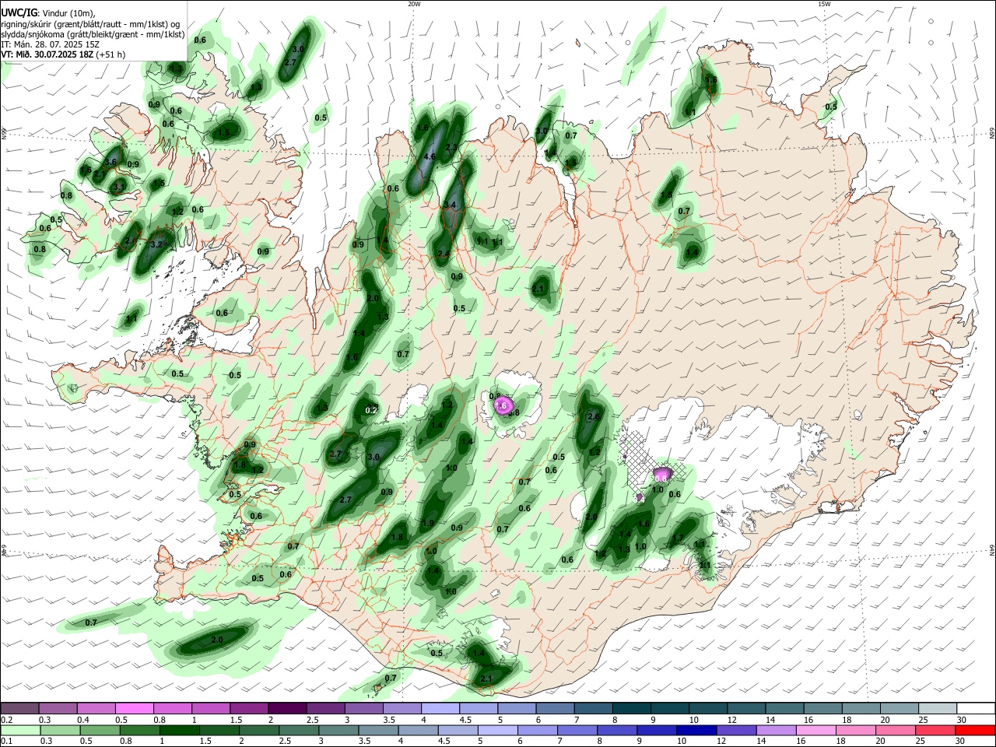The image size is (996, 747).
Task: Select rain legend swatch between 20 and 25
Action: pos(896,730)
